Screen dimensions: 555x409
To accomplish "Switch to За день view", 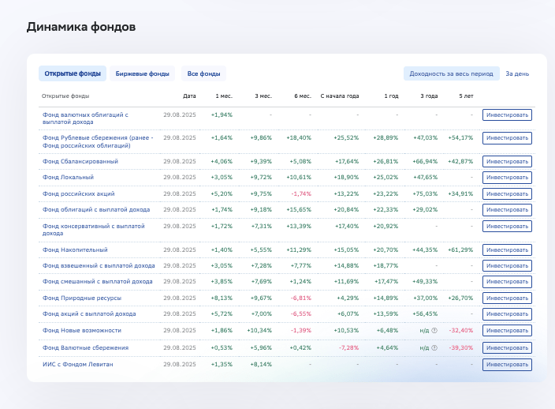I will click(517, 73).
